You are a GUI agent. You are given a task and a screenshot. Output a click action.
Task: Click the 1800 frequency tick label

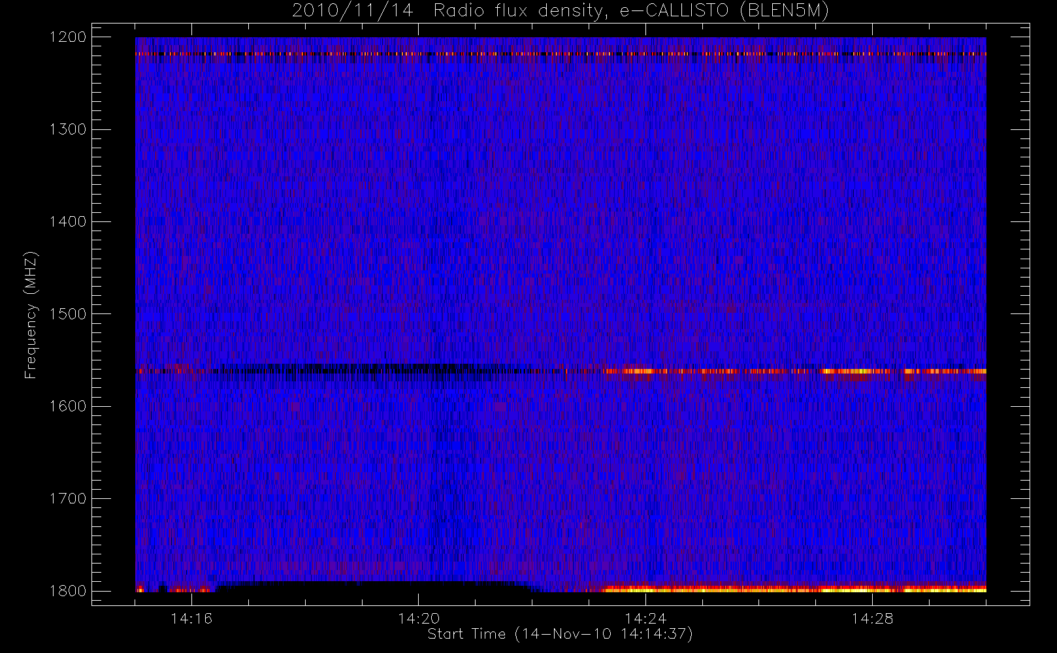click(x=68, y=590)
